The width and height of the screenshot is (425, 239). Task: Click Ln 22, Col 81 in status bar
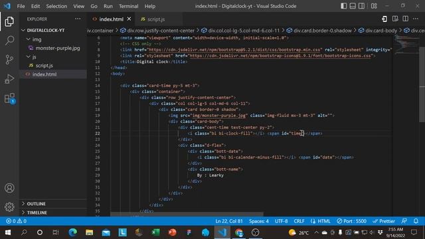click(x=229, y=221)
